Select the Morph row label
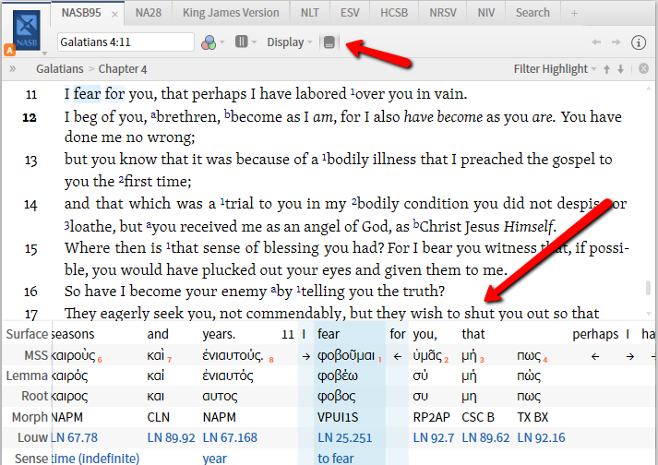The height and width of the screenshot is (465, 658). pos(30,417)
